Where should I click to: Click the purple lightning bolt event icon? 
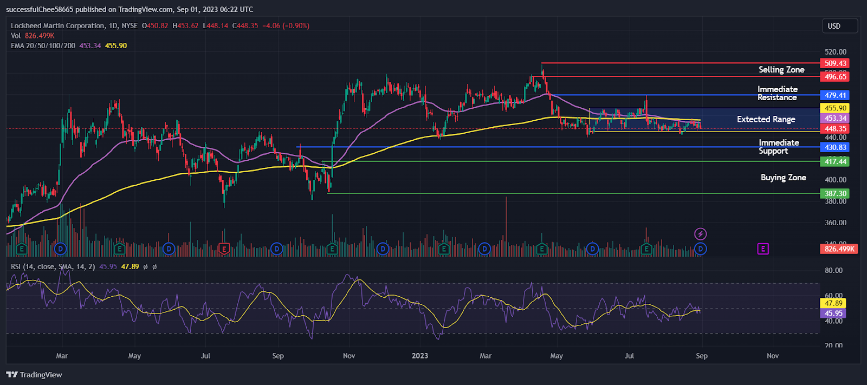coord(701,234)
